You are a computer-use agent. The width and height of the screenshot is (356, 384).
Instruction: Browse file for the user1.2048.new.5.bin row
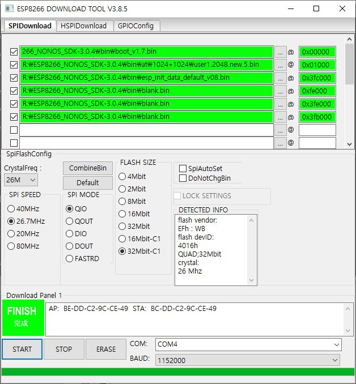click(280, 65)
